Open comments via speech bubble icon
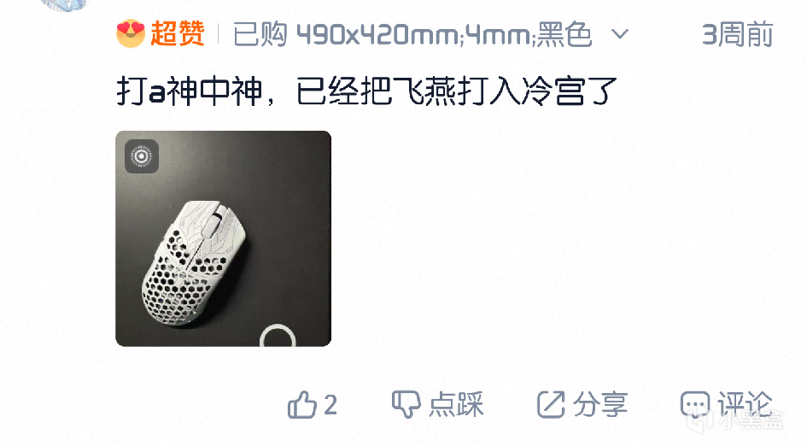This screenshot has width=807, height=446. click(695, 404)
